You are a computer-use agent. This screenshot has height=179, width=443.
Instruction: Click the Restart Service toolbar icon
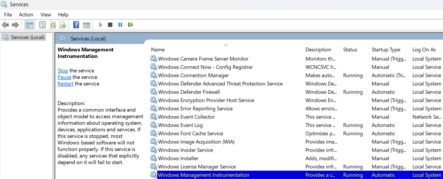coord(131,25)
